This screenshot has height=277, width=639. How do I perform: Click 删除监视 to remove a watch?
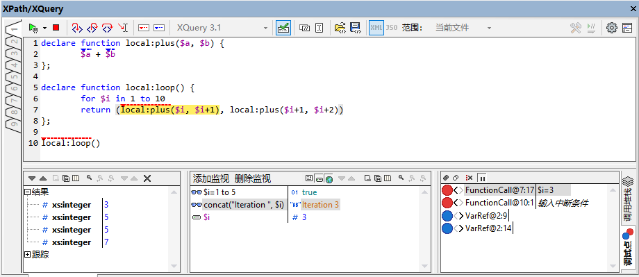coord(253,178)
